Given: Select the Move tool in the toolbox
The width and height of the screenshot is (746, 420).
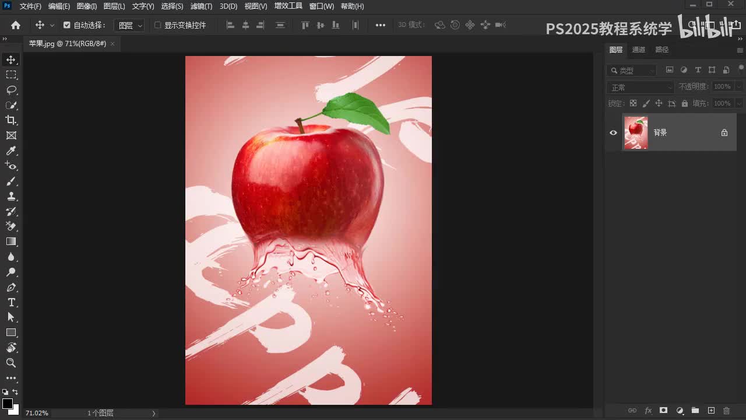Looking at the screenshot, I should pos(11,60).
